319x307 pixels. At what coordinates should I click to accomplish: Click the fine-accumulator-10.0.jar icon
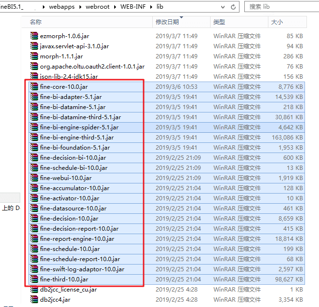pyautogui.click(x=34, y=188)
